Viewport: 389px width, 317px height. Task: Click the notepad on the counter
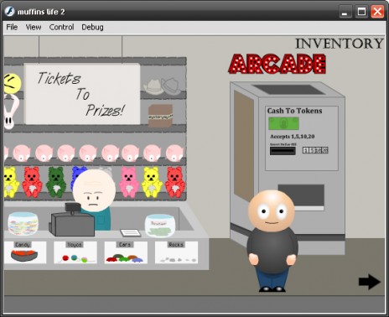tap(131, 232)
